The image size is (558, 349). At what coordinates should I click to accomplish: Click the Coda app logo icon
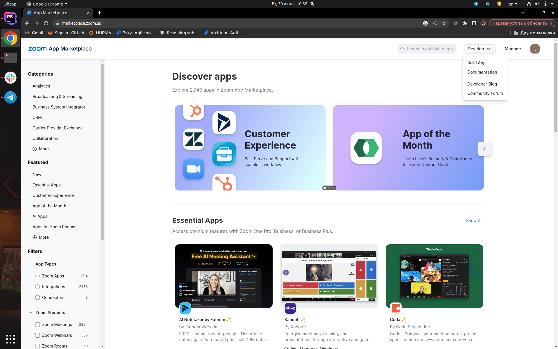pos(396,308)
